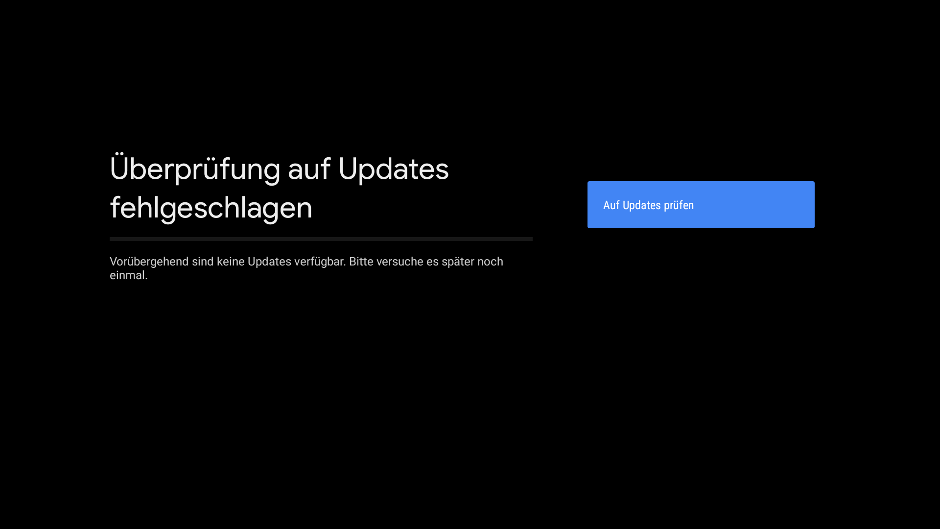Click the "Auf Updates prüfen" button

coord(701,205)
